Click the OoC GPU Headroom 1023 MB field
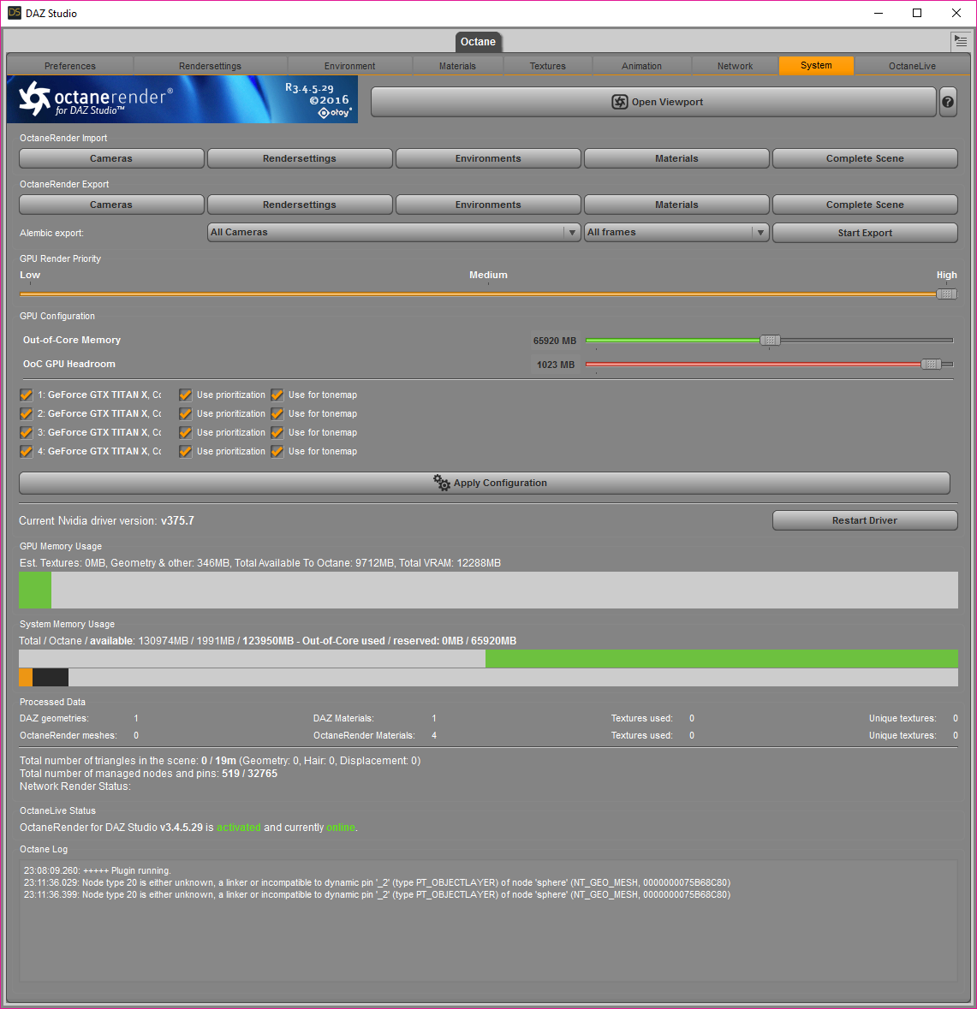977x1009 pixels. point(555,365)
